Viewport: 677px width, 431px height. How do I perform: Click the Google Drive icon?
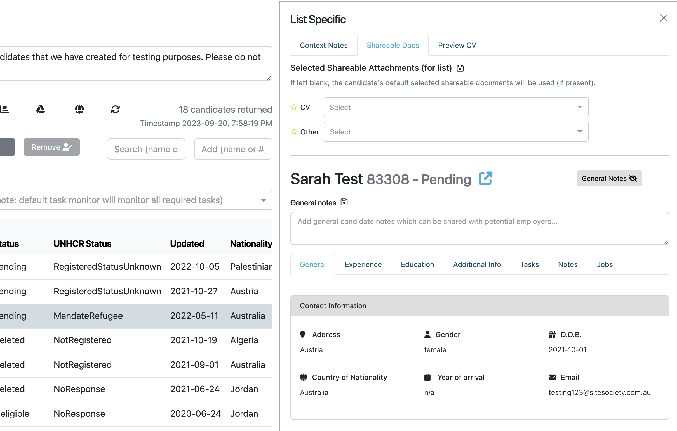[x=41, y=109]
